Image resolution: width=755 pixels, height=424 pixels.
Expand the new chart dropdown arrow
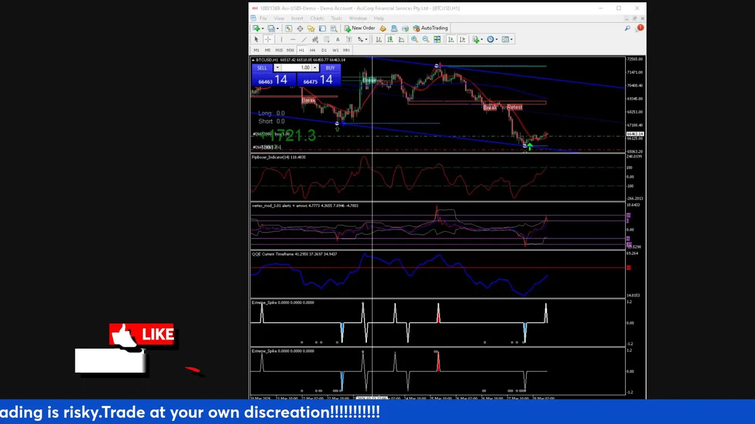pyautogui.click(x=262, y=28)
